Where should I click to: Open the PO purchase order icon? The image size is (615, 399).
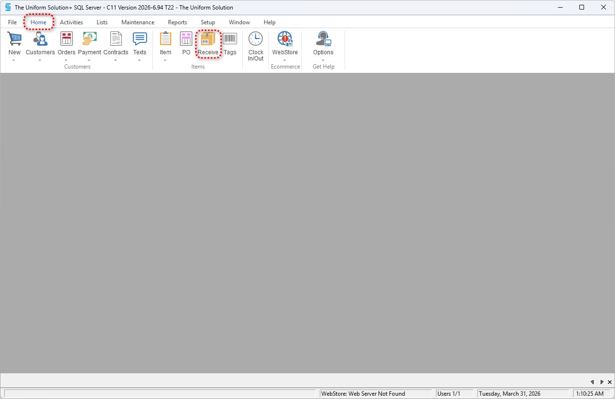tap(186, 39)
